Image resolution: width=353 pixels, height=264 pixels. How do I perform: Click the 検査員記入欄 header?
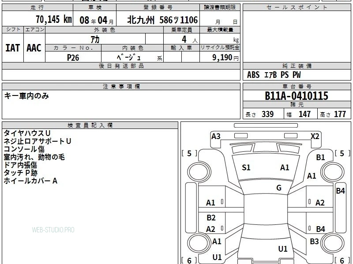coord(90,125)
